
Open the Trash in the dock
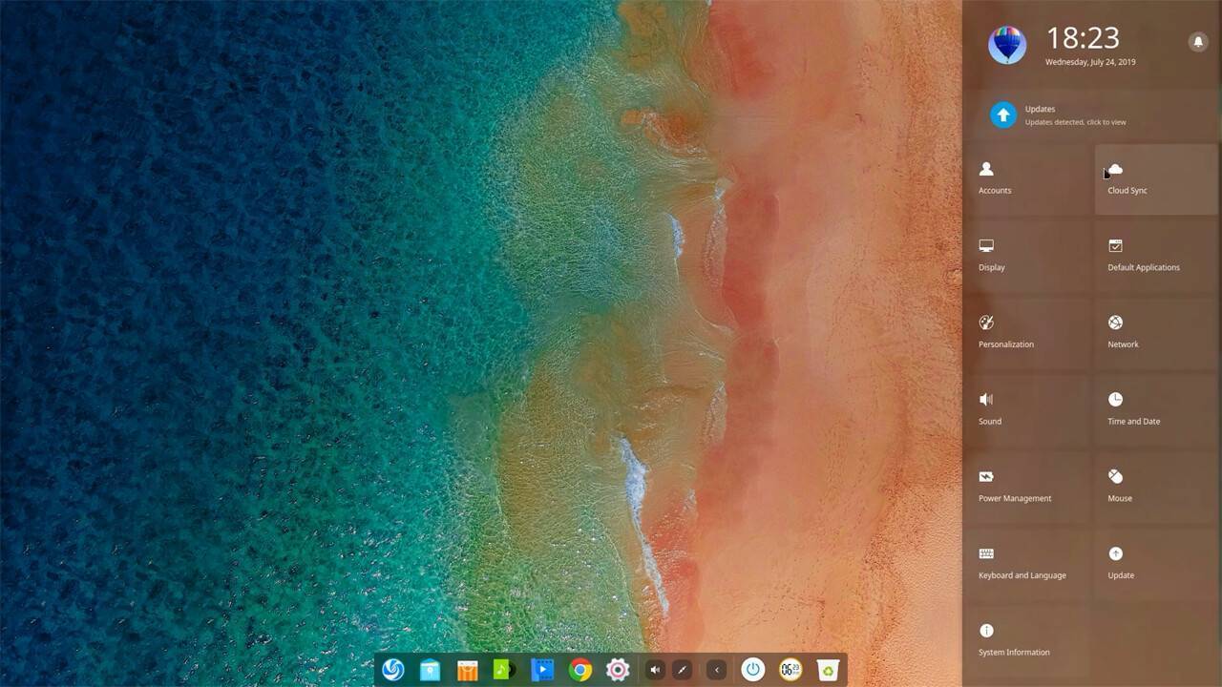tap(828, 670)
